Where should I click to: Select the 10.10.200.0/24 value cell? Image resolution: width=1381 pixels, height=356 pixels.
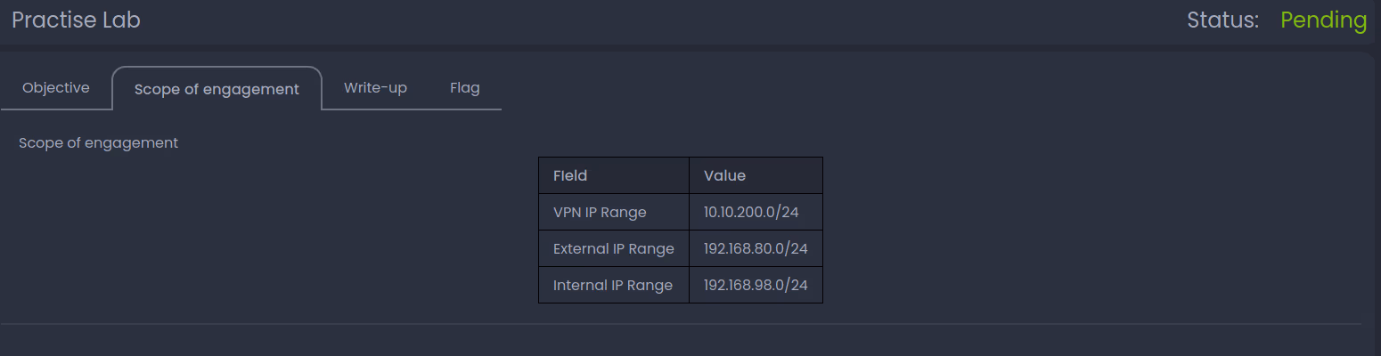click(751, 213)
